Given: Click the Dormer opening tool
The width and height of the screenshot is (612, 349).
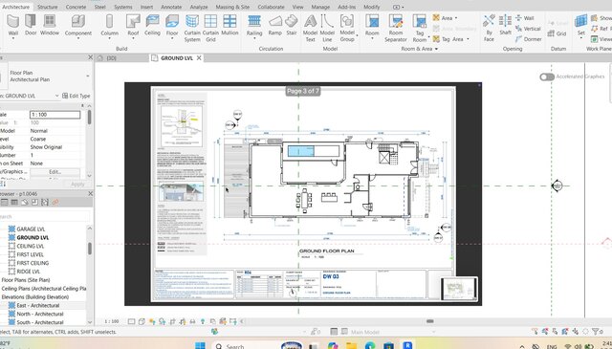Looking at the screenshot, I should coord(529,39).
